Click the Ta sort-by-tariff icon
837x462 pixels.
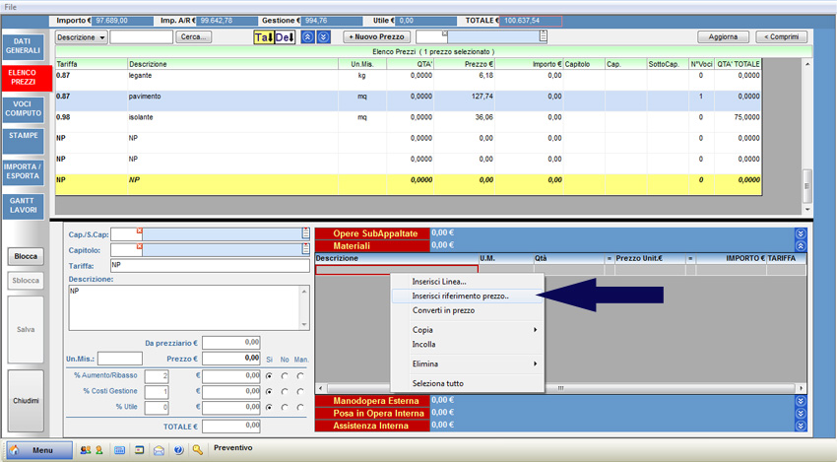264,37
